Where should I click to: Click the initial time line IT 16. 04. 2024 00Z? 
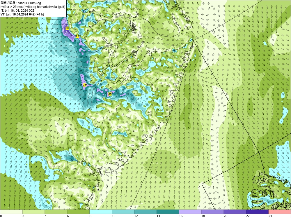(18, 11)
